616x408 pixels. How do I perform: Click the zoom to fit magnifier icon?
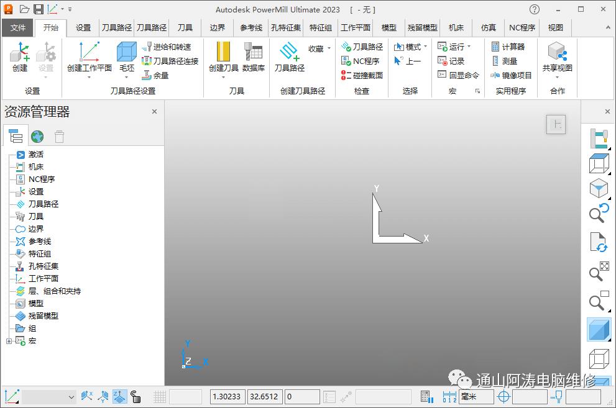(x=599, y=271)
